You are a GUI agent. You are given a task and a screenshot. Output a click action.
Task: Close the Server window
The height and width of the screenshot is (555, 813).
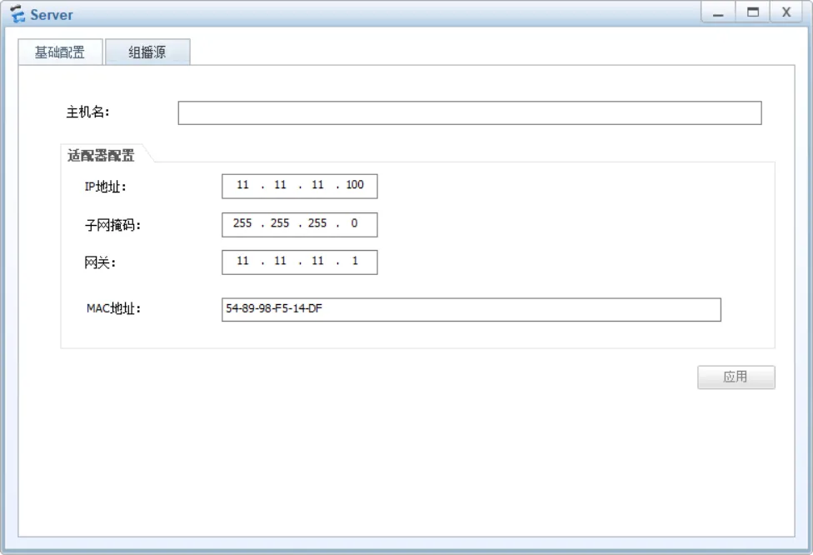pyautogui.click(x=786, y=12)
